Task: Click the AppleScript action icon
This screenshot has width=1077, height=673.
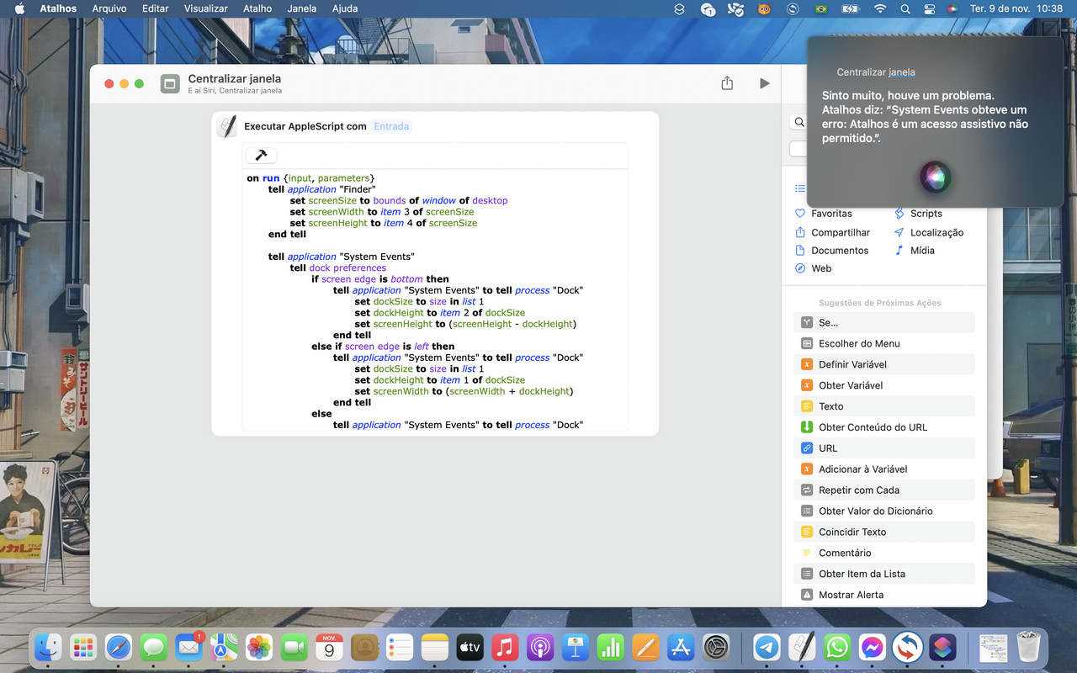Action: [x=227, y=126]
